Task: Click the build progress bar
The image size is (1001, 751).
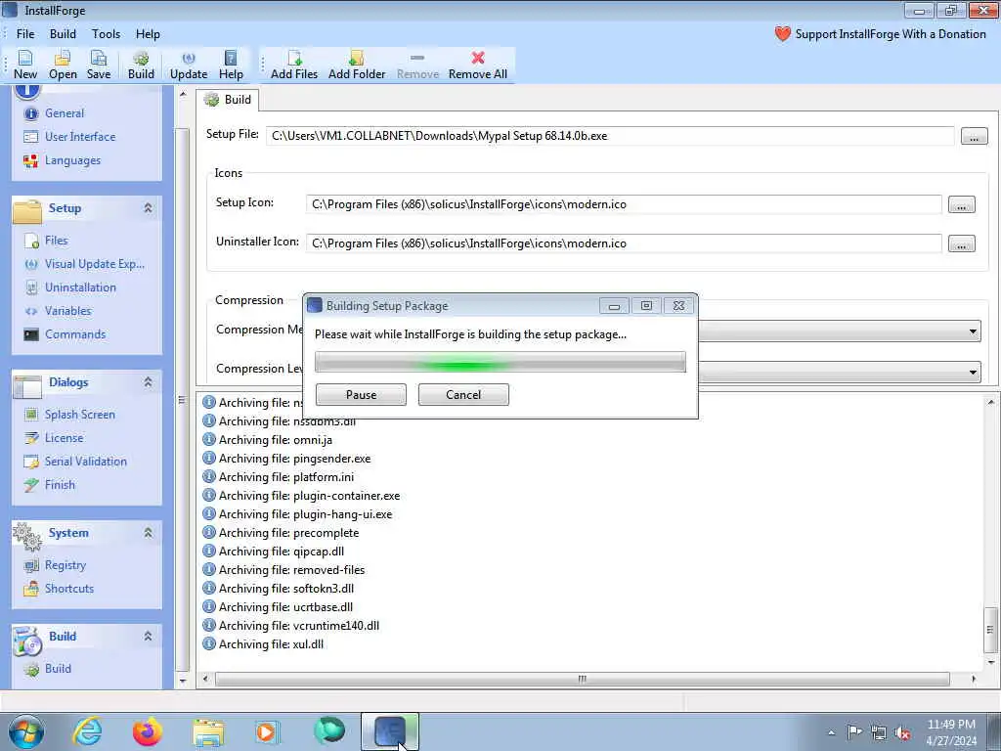Action: coord(500,362)
